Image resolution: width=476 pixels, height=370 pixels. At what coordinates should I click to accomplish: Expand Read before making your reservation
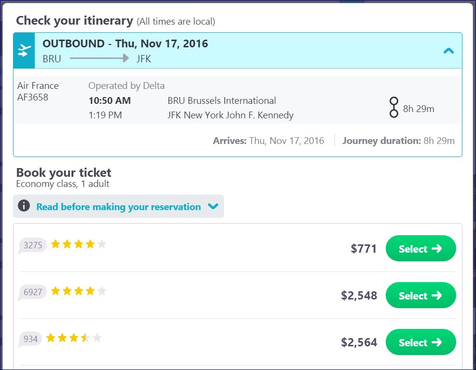click(118, 207)
